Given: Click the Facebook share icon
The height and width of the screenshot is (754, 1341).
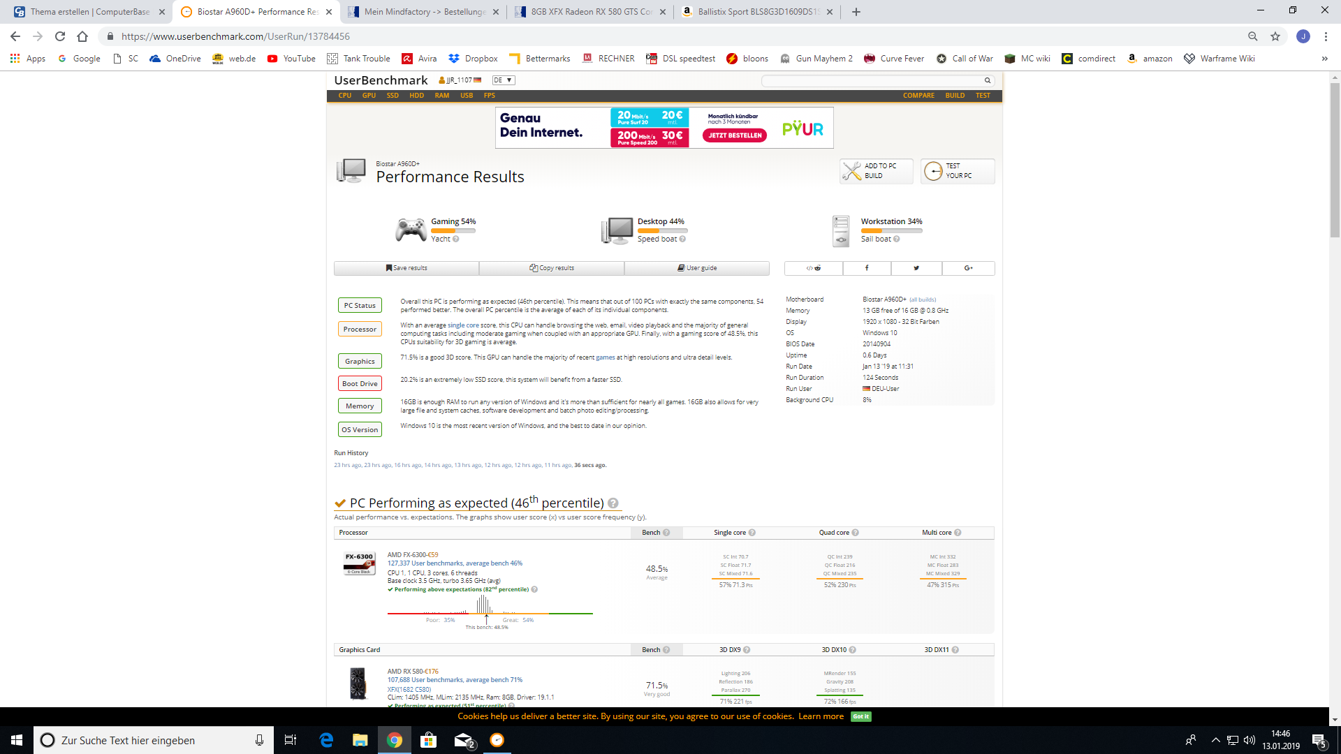Looking at the screenshot, I should (x=867, y=268).
